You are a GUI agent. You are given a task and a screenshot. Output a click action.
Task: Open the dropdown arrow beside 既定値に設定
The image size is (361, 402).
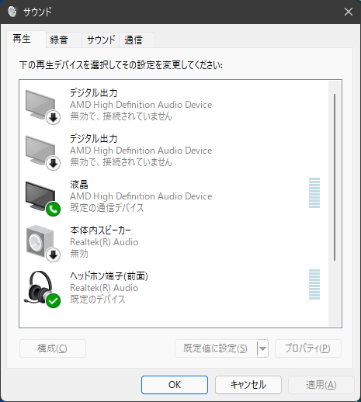[x=262, y=348]
